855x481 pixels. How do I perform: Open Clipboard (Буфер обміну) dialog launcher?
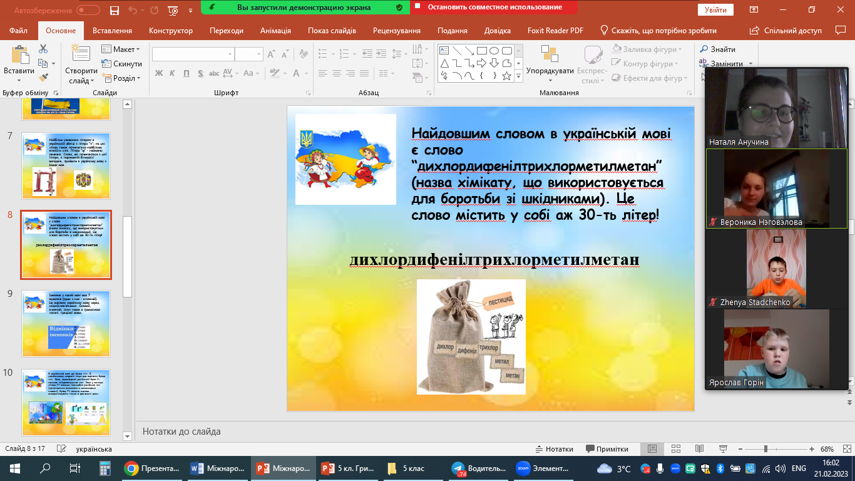pos(56,93)
